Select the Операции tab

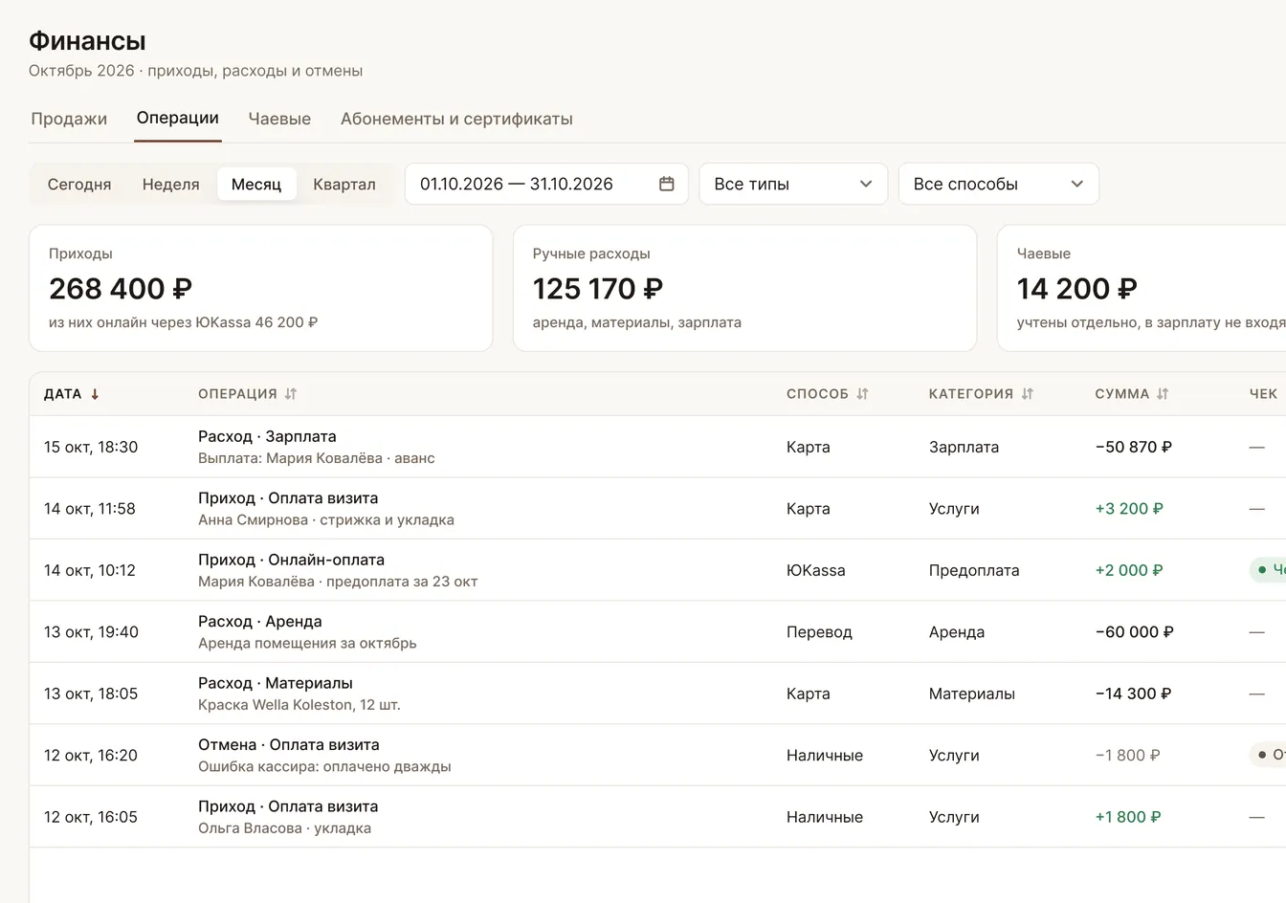tap(178, 118)
